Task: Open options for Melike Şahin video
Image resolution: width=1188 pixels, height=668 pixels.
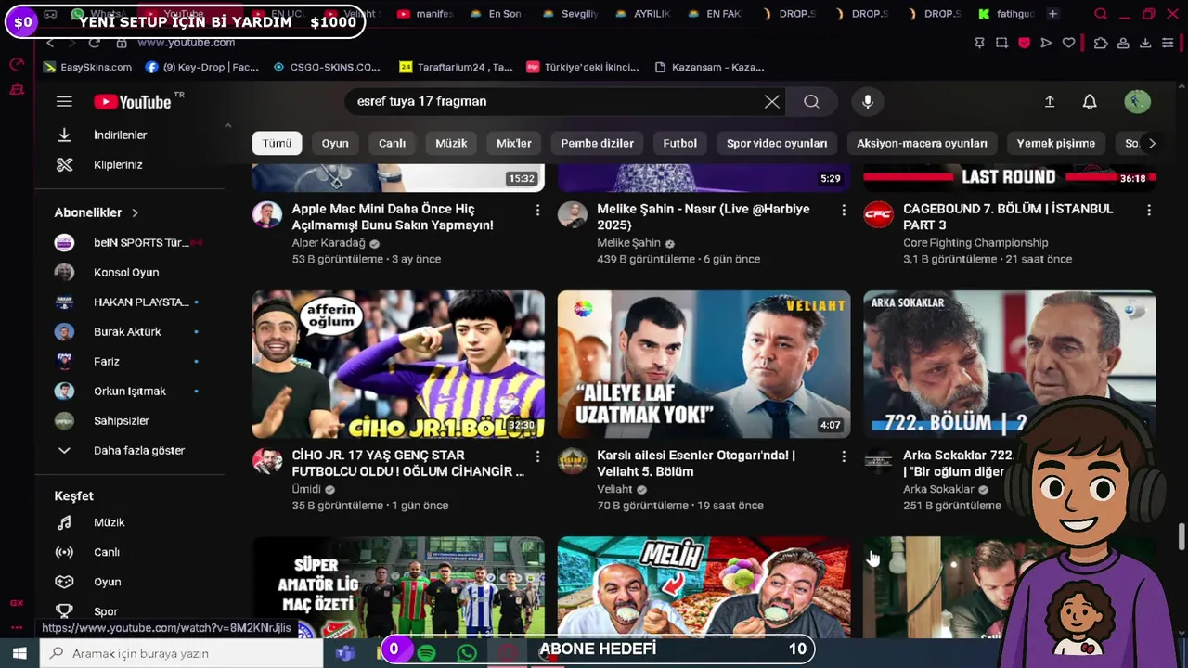Action: [x=844, y=211]
